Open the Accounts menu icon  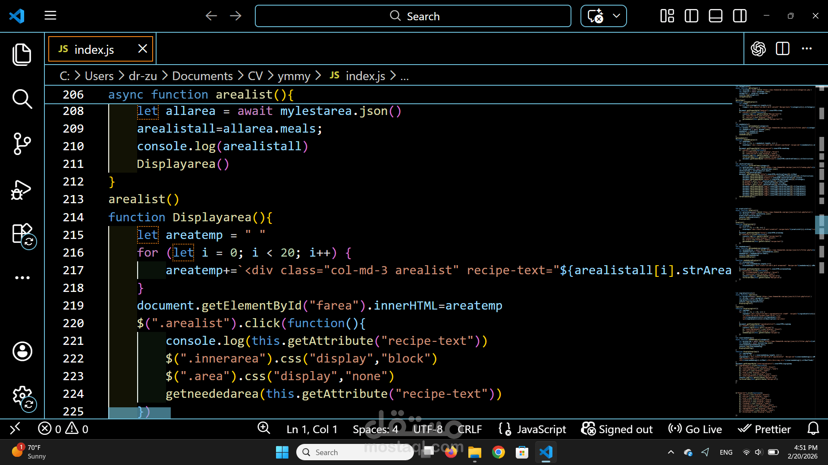click(22, 351)
